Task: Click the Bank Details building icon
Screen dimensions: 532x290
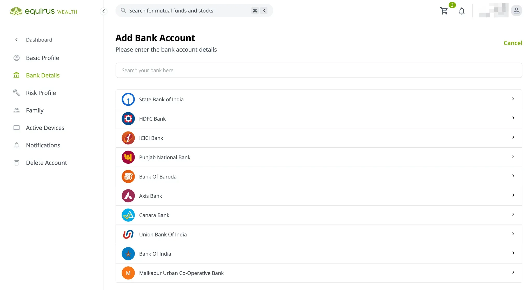Action: pos(17,75)
